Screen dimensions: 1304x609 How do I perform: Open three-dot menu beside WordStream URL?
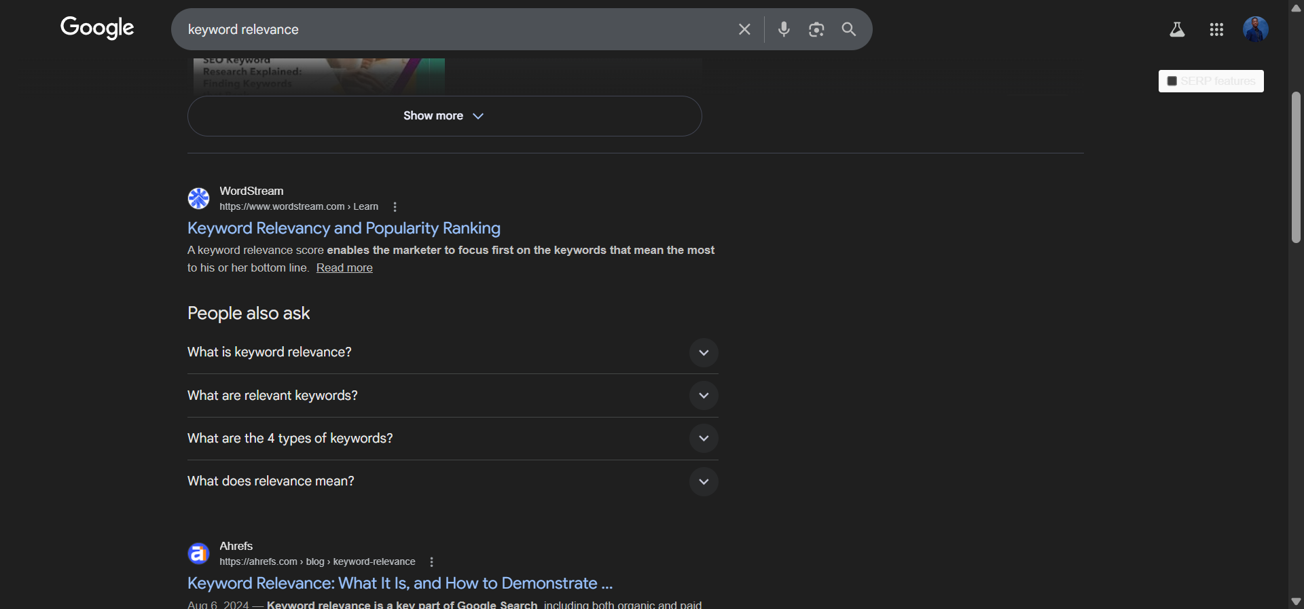(395, 207)
